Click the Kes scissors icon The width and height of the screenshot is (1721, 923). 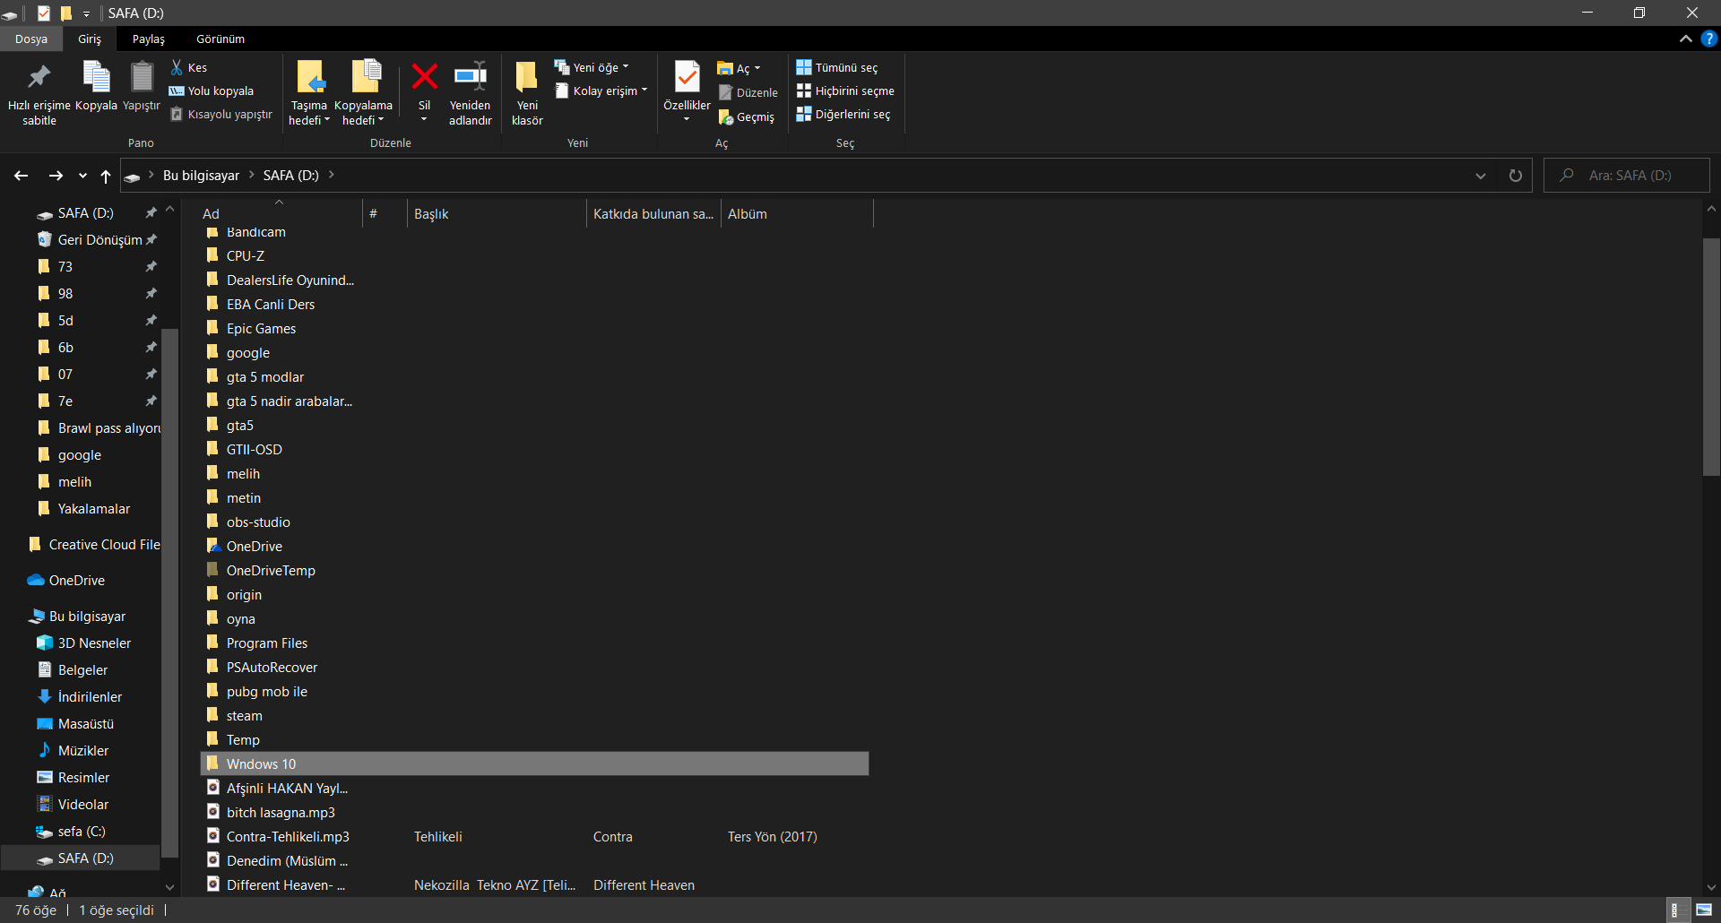[x=177, y=67]
